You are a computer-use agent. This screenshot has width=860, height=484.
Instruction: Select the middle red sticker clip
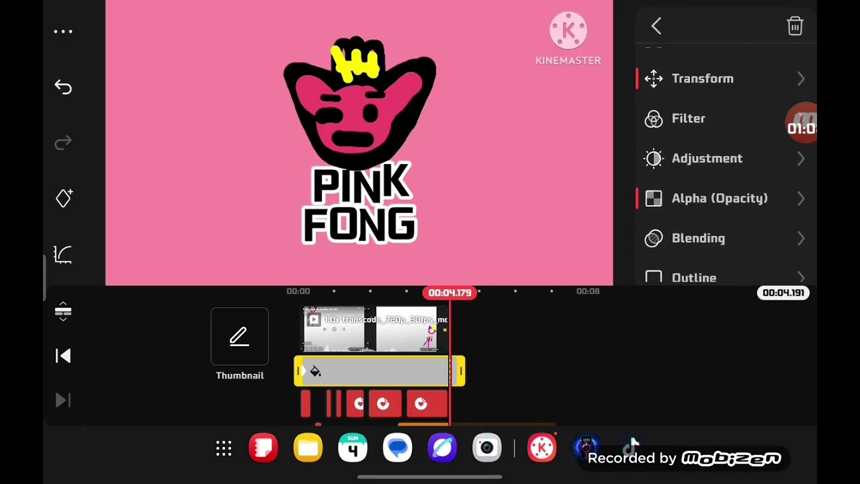[384, 404]
